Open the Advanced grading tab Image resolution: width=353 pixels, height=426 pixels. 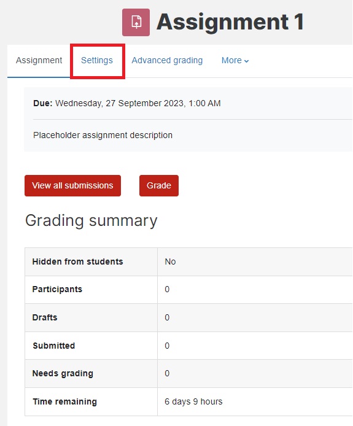coord(167,60)
